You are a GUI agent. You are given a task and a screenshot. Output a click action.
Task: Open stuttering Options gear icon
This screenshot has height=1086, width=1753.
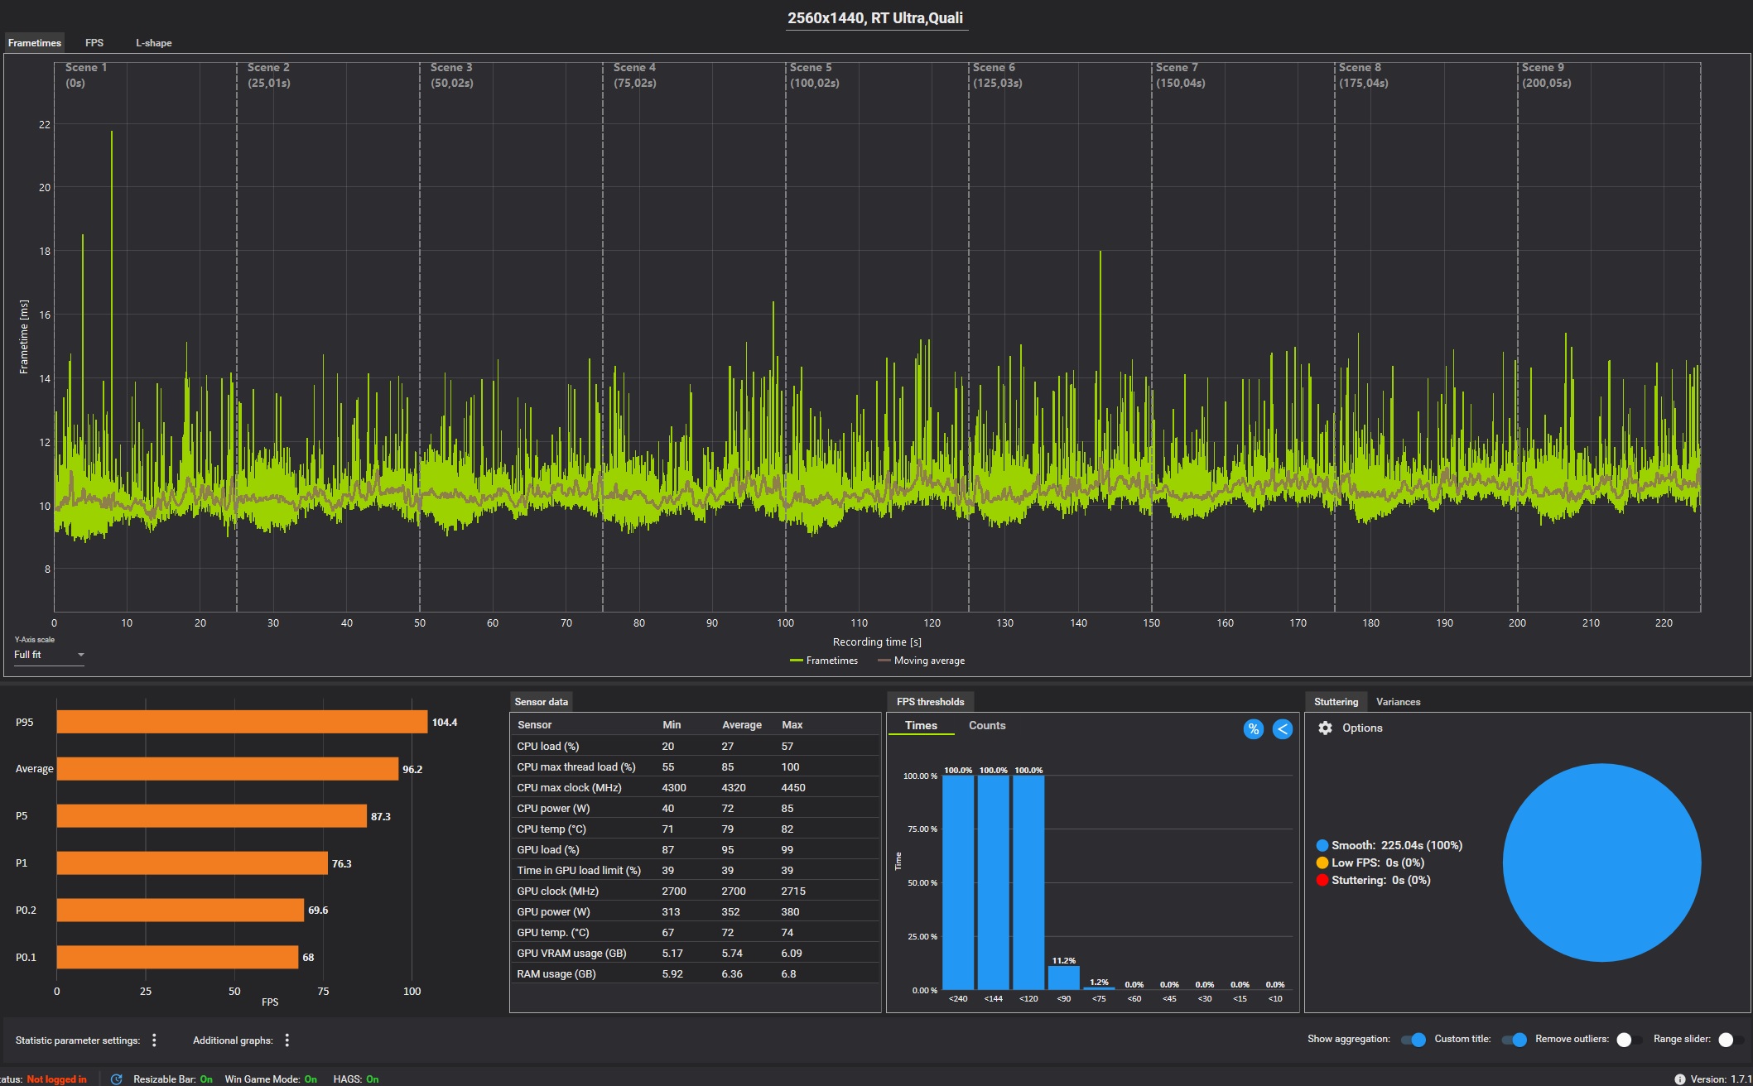pyautogui.click(x=1325, y=728)
